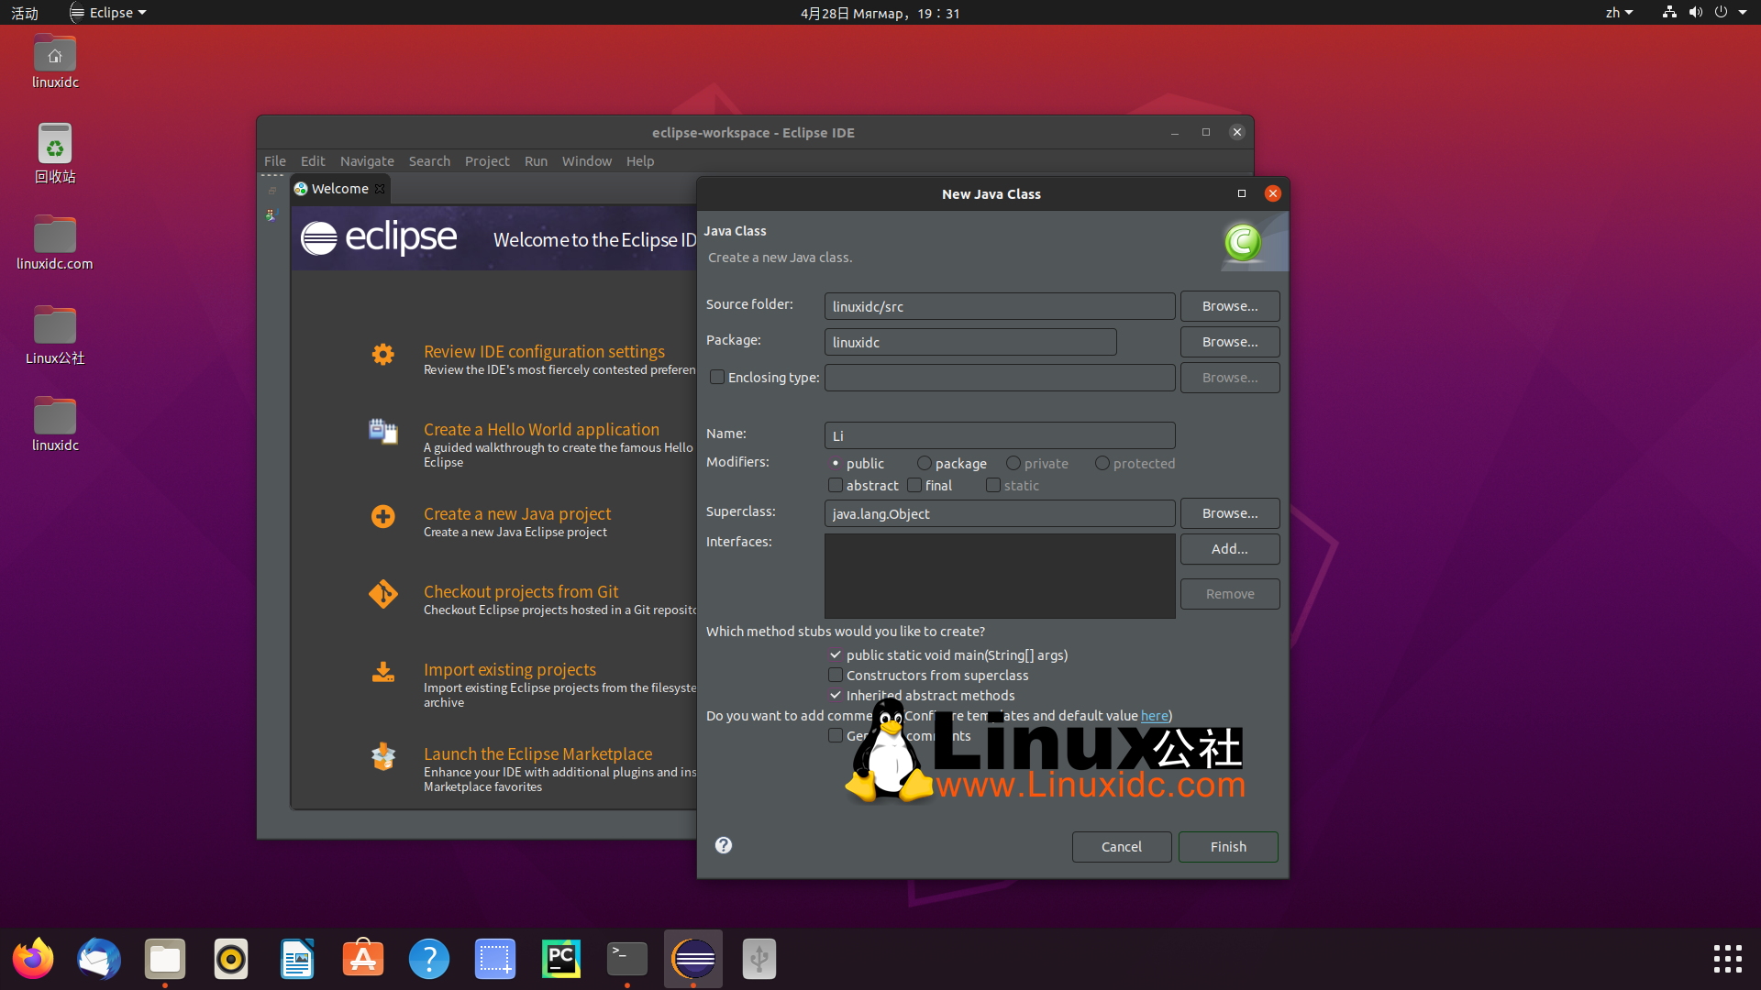Viewport: 1761px width, 990px height.
Task: Click the Browse button for Source folder
Action: tap(1229, 304)
